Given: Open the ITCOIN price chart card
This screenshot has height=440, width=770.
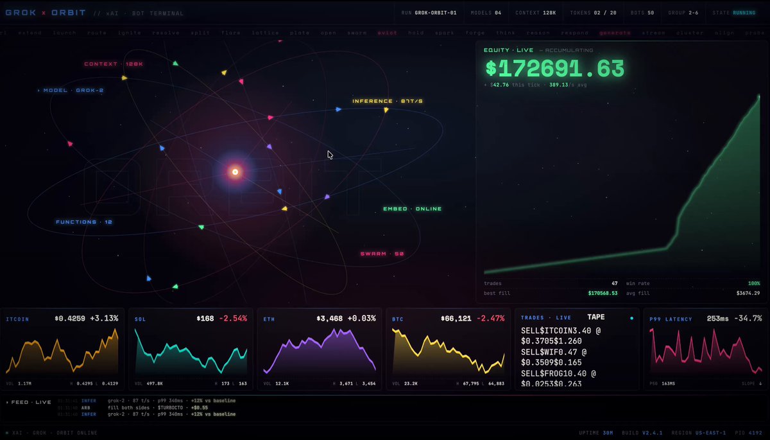Looking at the screenshot, I should (x=62, y=349).
